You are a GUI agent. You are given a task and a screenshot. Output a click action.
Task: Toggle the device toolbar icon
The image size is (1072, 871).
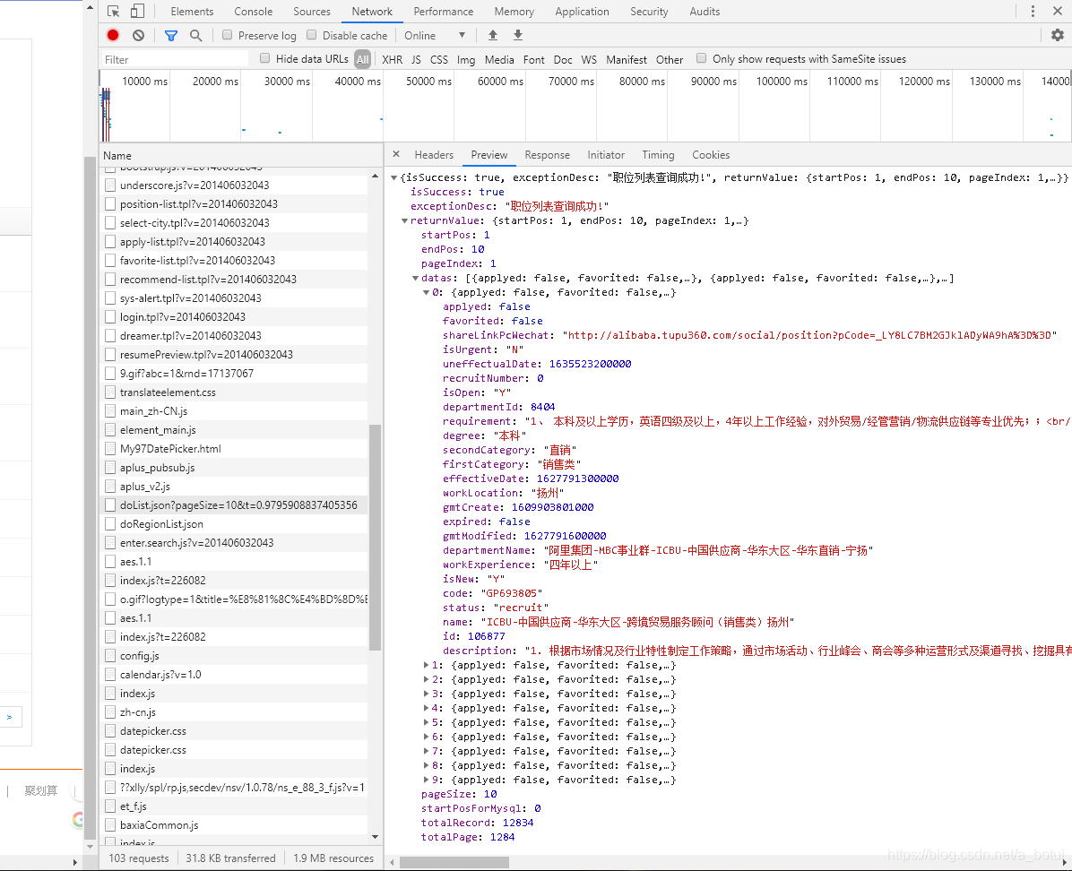pyautogui.click(x=137, y=11)
